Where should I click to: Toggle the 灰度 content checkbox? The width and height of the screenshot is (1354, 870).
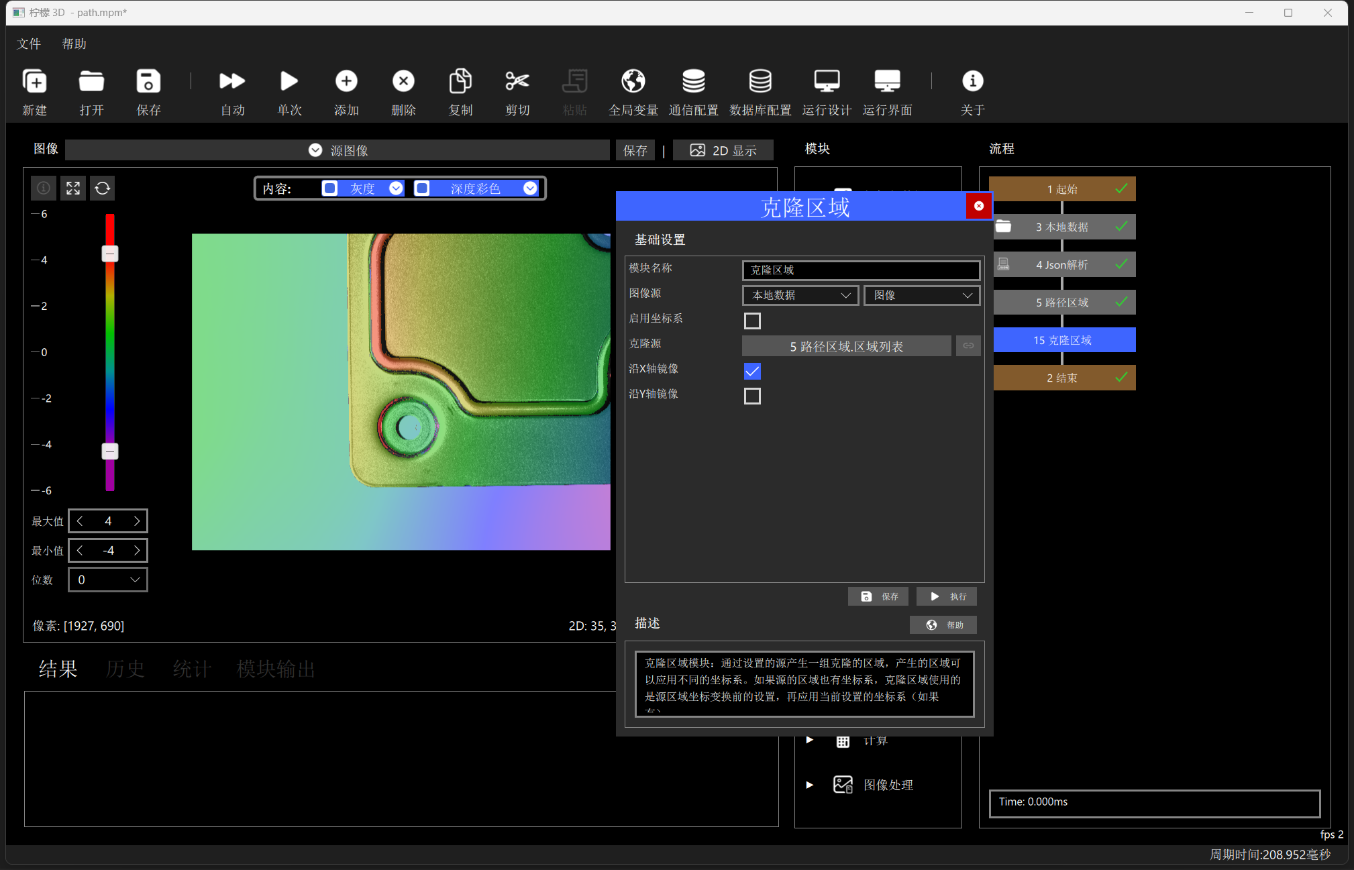[330, 188]
